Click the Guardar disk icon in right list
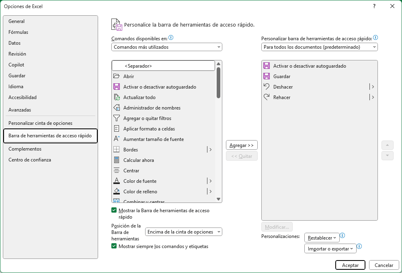Viewport: 402px width, 273px height. click(267, 76)
